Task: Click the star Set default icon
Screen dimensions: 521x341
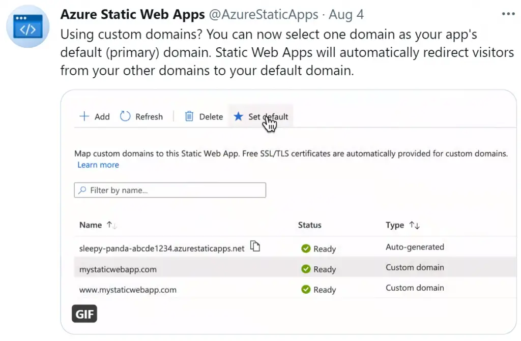Action: point(238,116)
